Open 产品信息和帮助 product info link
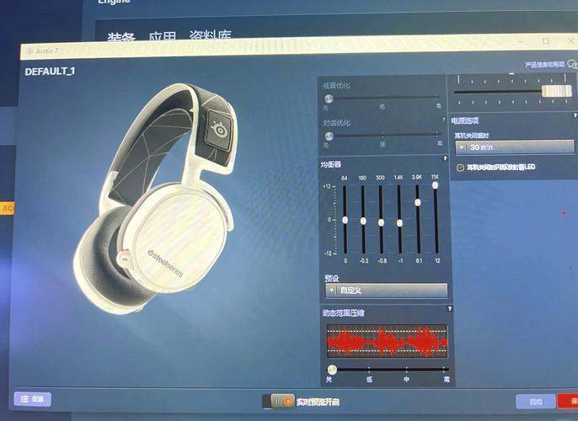This screenshot has height=421, width=578. coord(545,65)
